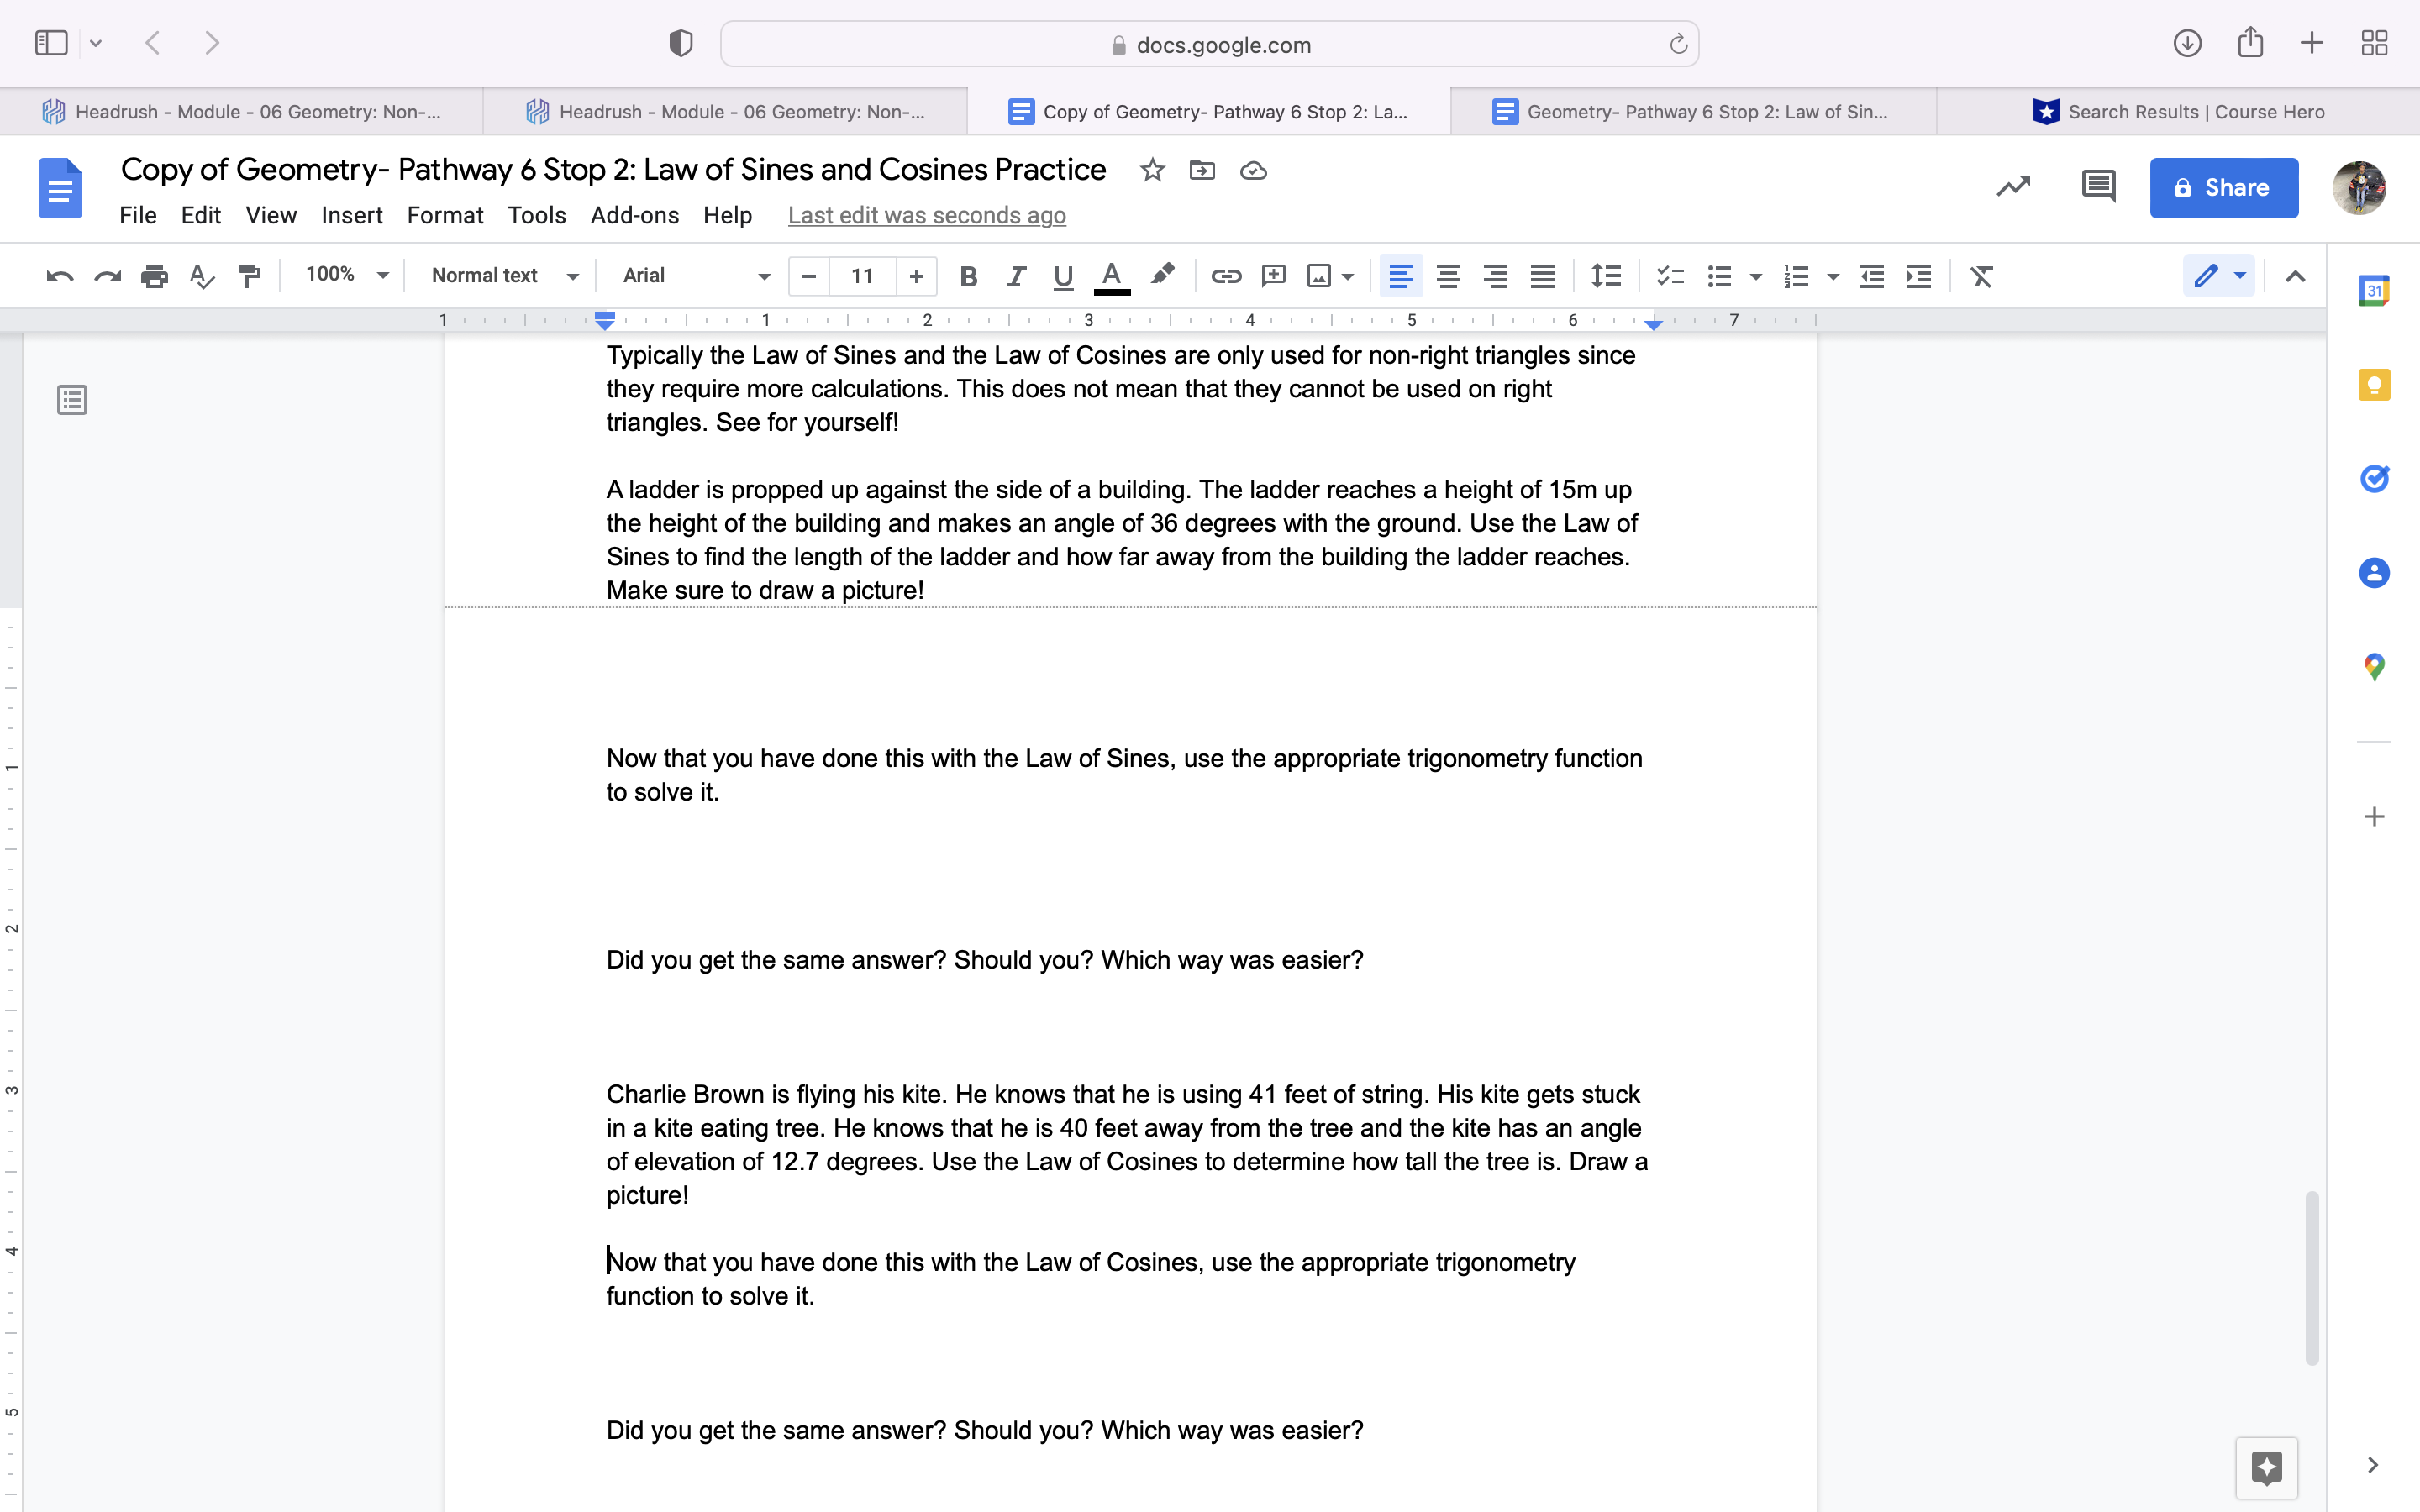The width and height of the screenshot is (2420, 1512).
Task: Click the paint format roller icon
Action: (x=250, y=276)
